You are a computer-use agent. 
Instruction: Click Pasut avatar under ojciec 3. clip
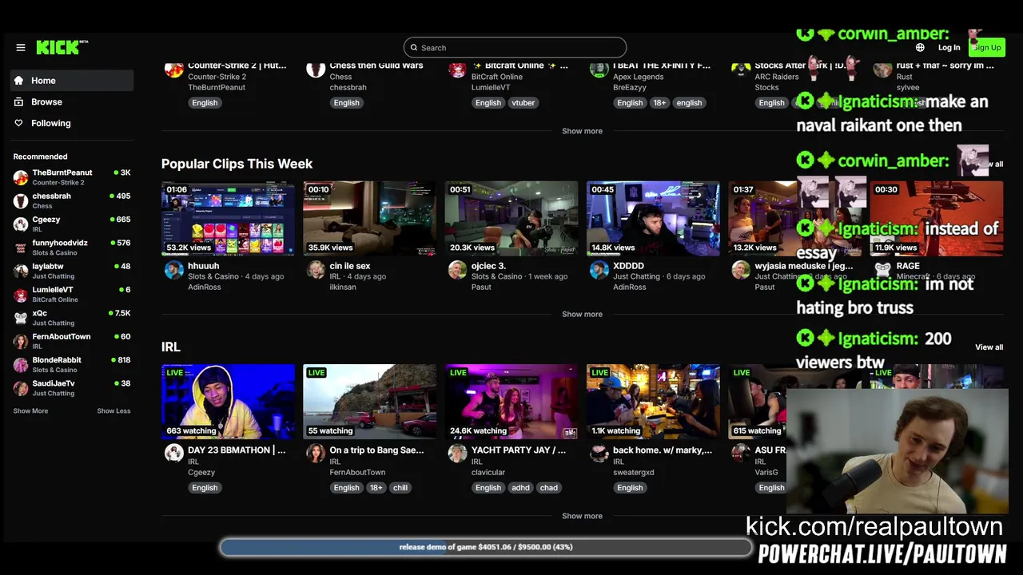click(x=457, y=270)
